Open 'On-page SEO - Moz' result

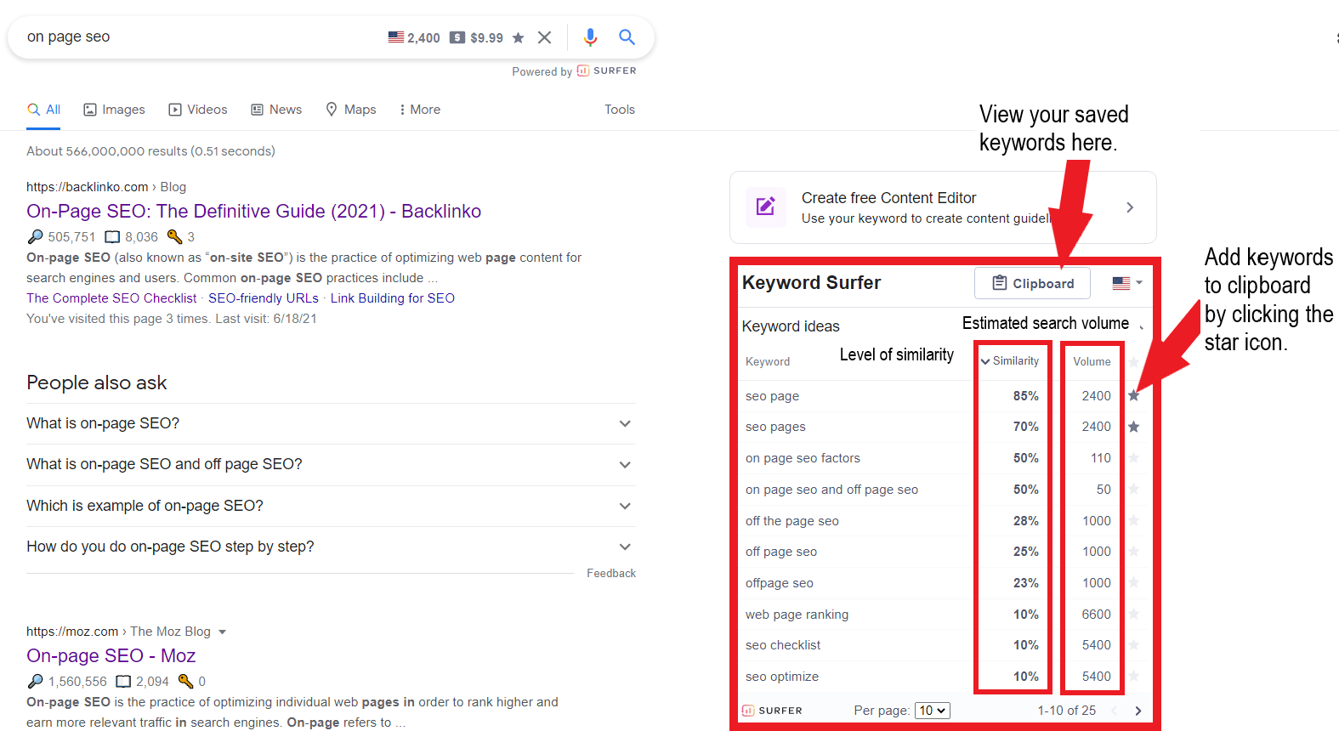click(x=111, y=655)
